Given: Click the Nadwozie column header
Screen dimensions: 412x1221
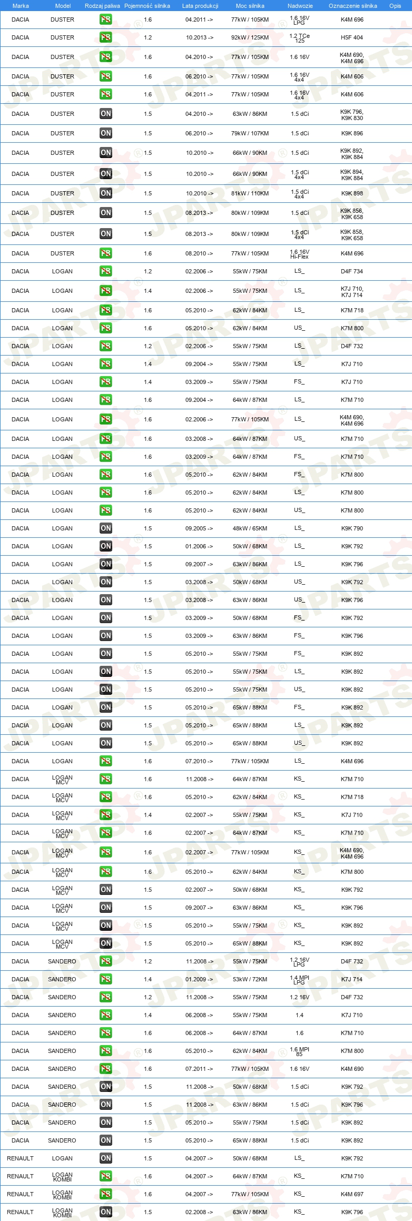Looking at the screenshot, I should [x=300, y=6].
